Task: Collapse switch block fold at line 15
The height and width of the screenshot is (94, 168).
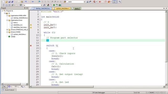Action: (x=40, y=48)
